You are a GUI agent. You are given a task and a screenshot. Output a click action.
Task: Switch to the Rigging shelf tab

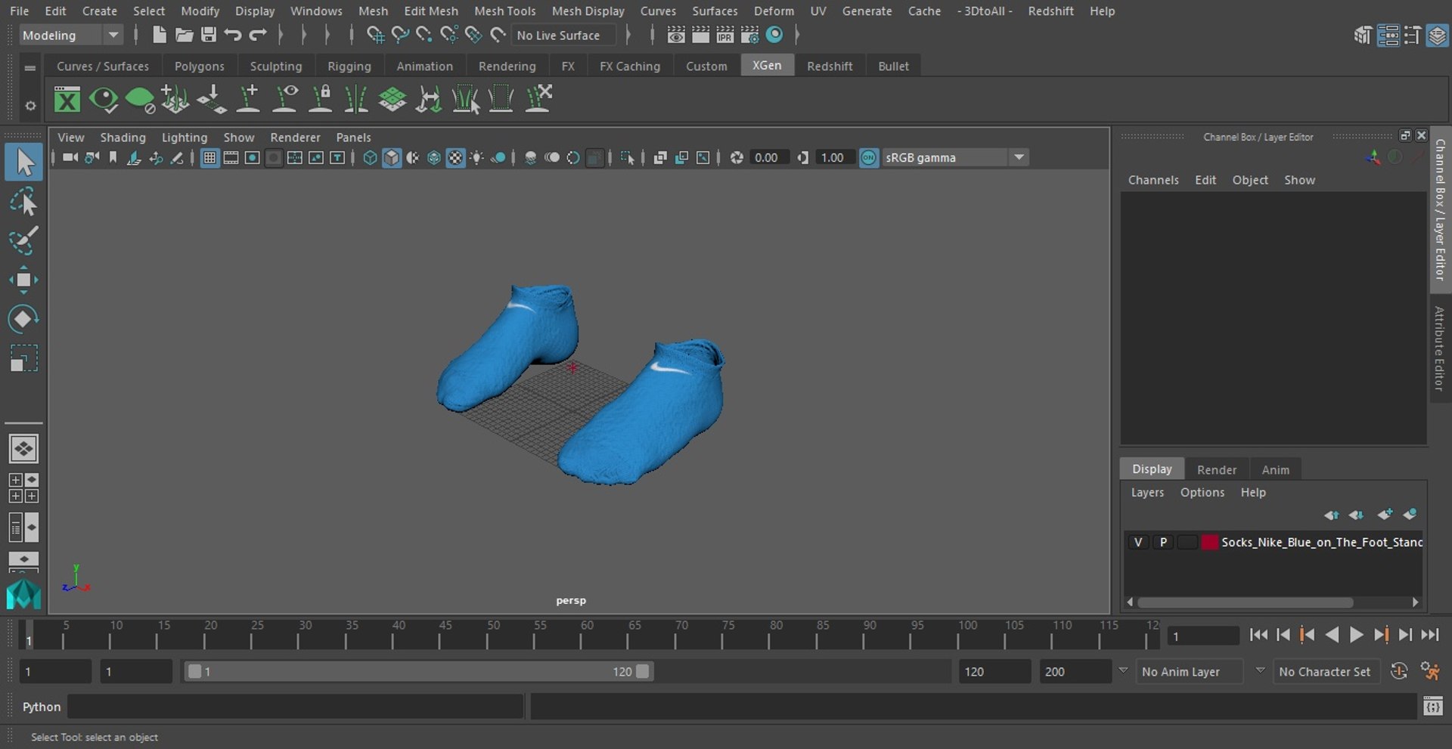click(x=349, y=66)
